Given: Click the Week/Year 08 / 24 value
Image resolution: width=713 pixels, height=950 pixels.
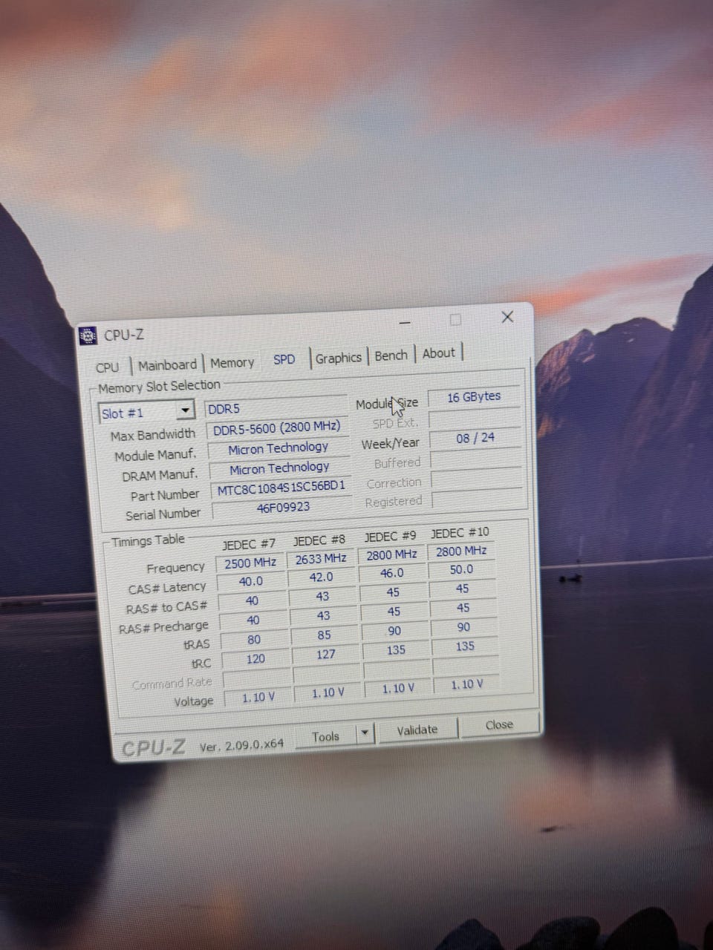Looking at the screenshot, I should pos(475,438).
